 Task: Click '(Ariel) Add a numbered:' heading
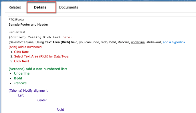[x=25, y=47]
